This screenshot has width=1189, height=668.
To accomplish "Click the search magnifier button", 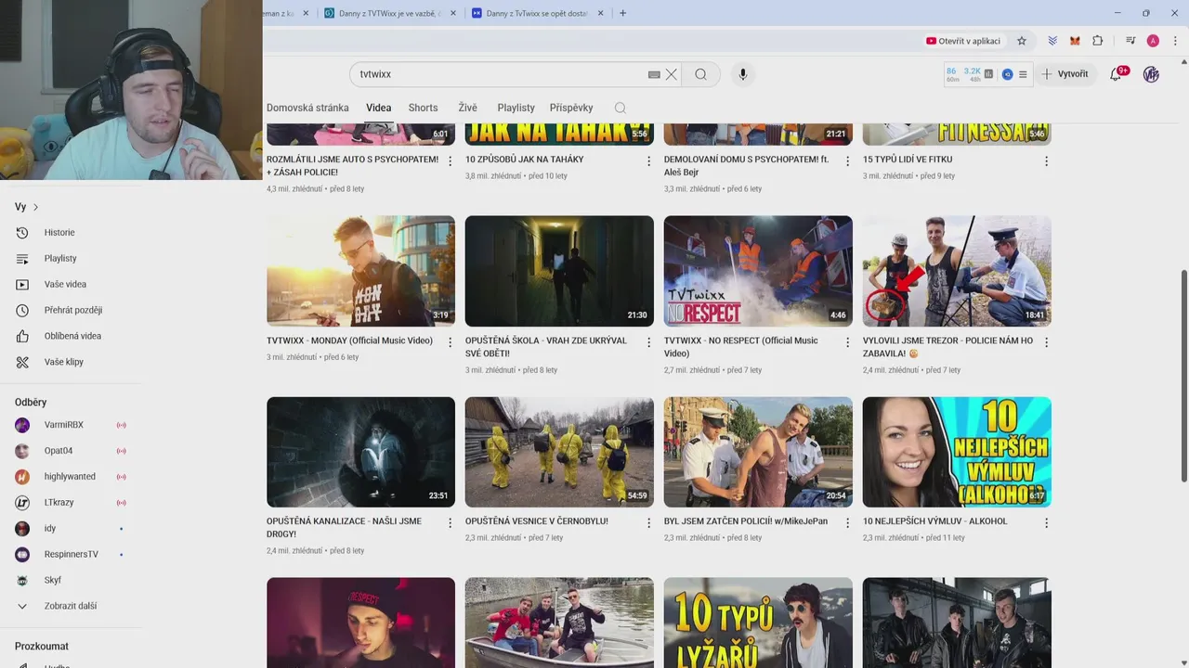I will click(701, 74).
